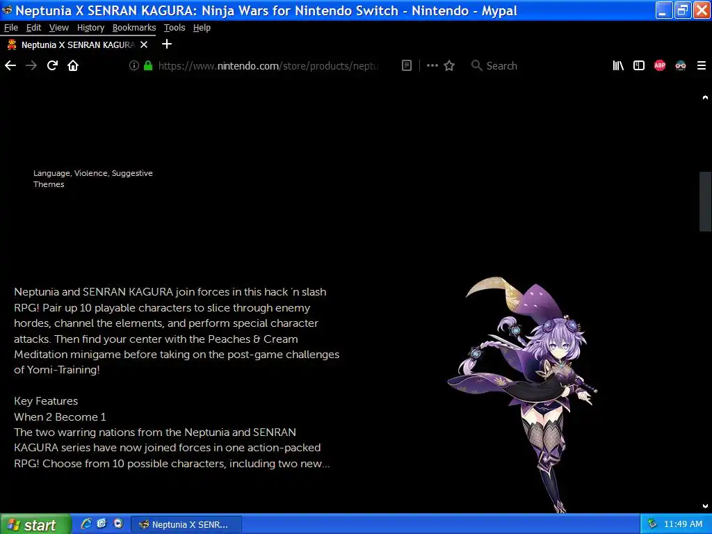Image resolution: width=712 pixels, height=534 pixels.
Task: Click the purple-haired character artwork
Action: click(x=522, y=394)
